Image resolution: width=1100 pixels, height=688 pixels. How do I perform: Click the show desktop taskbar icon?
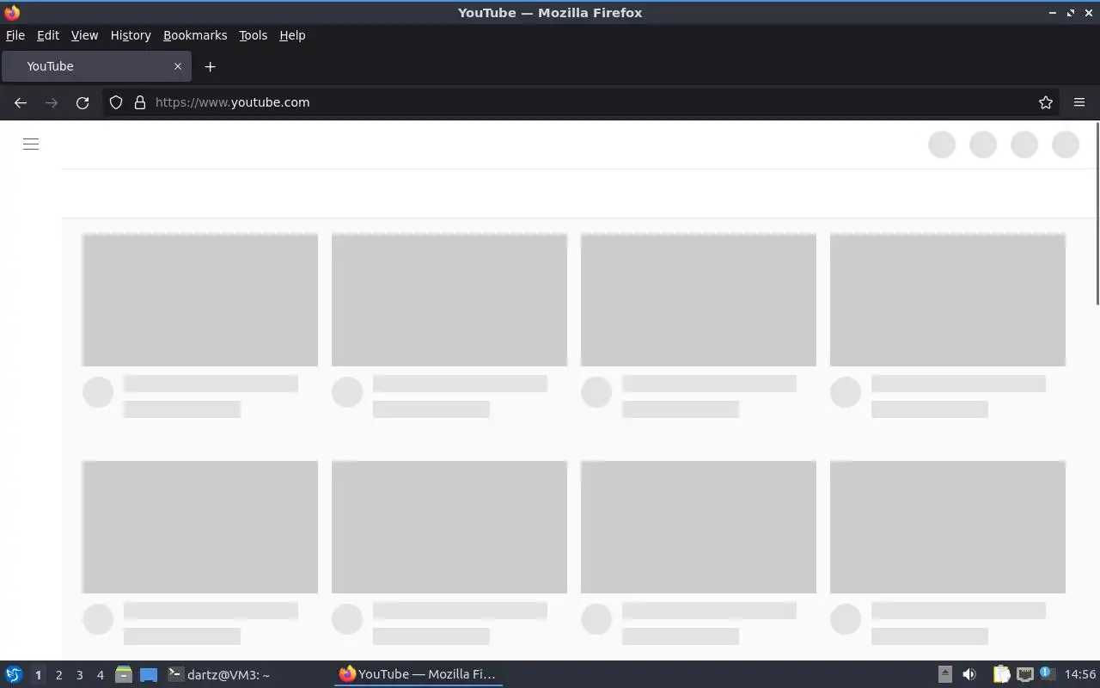(149, 674)
